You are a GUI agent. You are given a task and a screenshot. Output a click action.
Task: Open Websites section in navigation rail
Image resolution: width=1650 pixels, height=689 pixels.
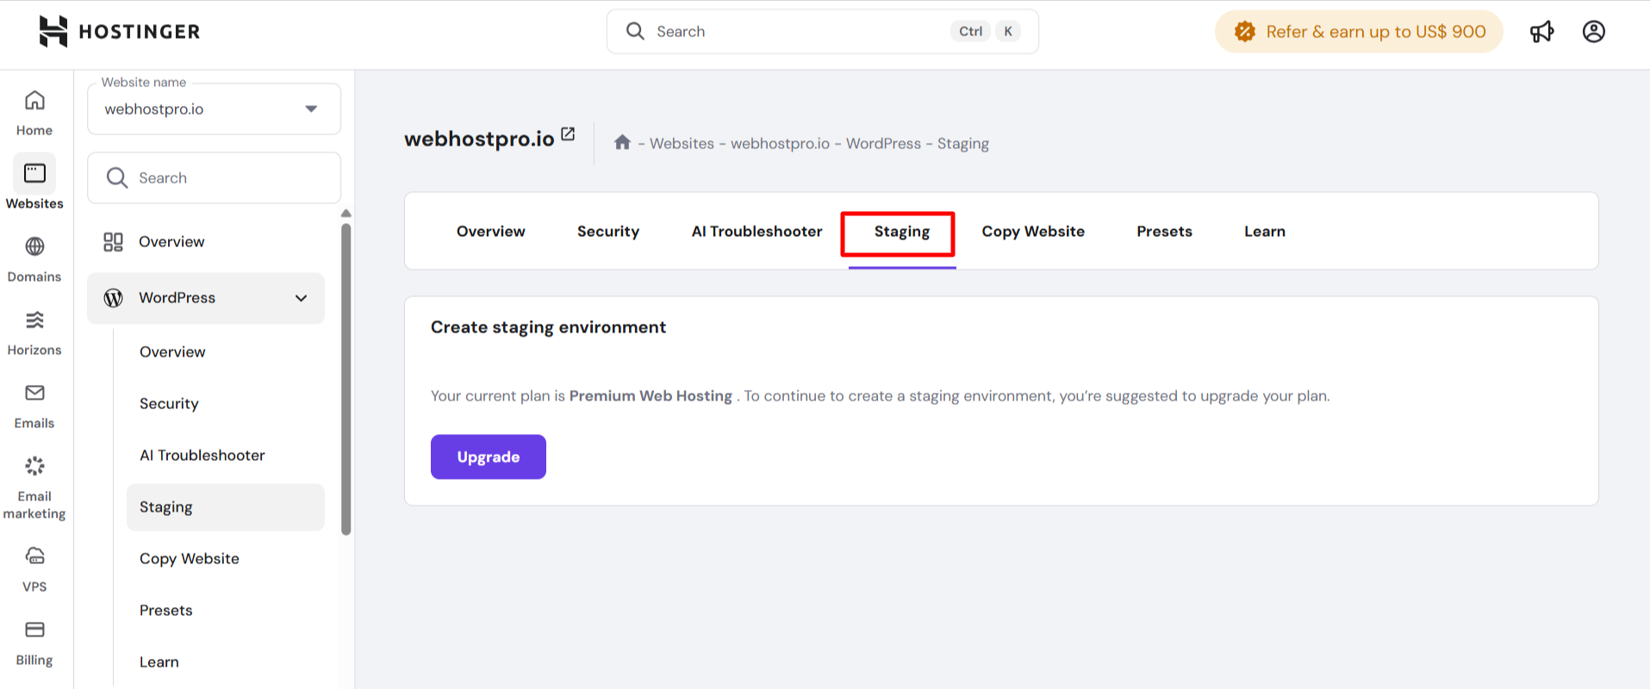tap(34, 183)
